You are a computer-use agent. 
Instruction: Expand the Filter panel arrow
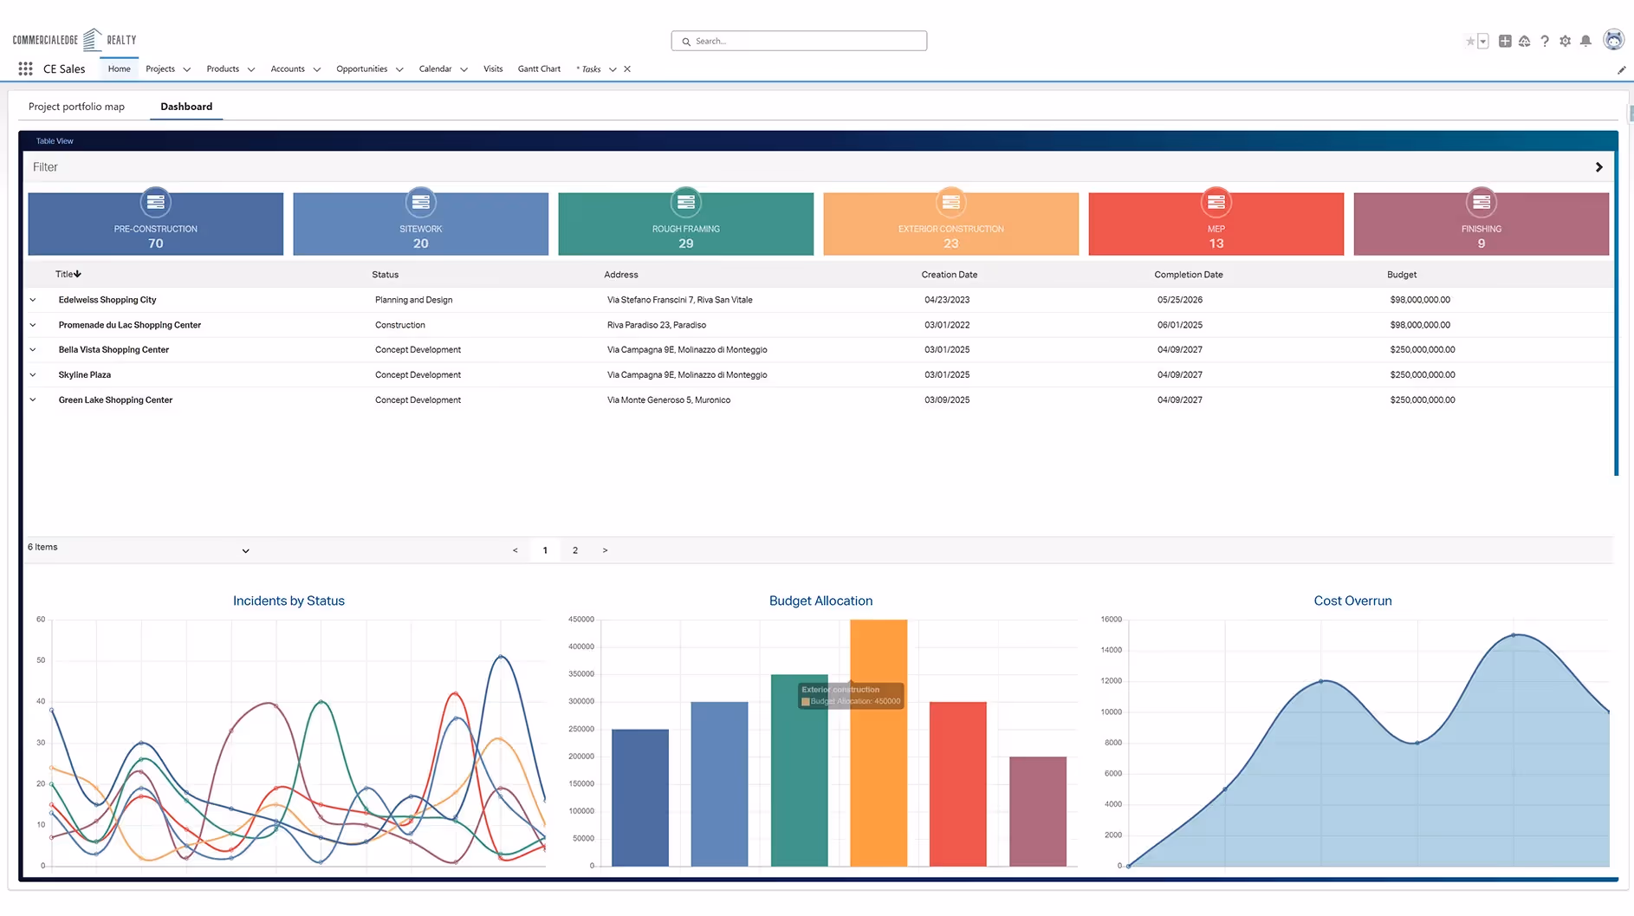[1599, 167]
